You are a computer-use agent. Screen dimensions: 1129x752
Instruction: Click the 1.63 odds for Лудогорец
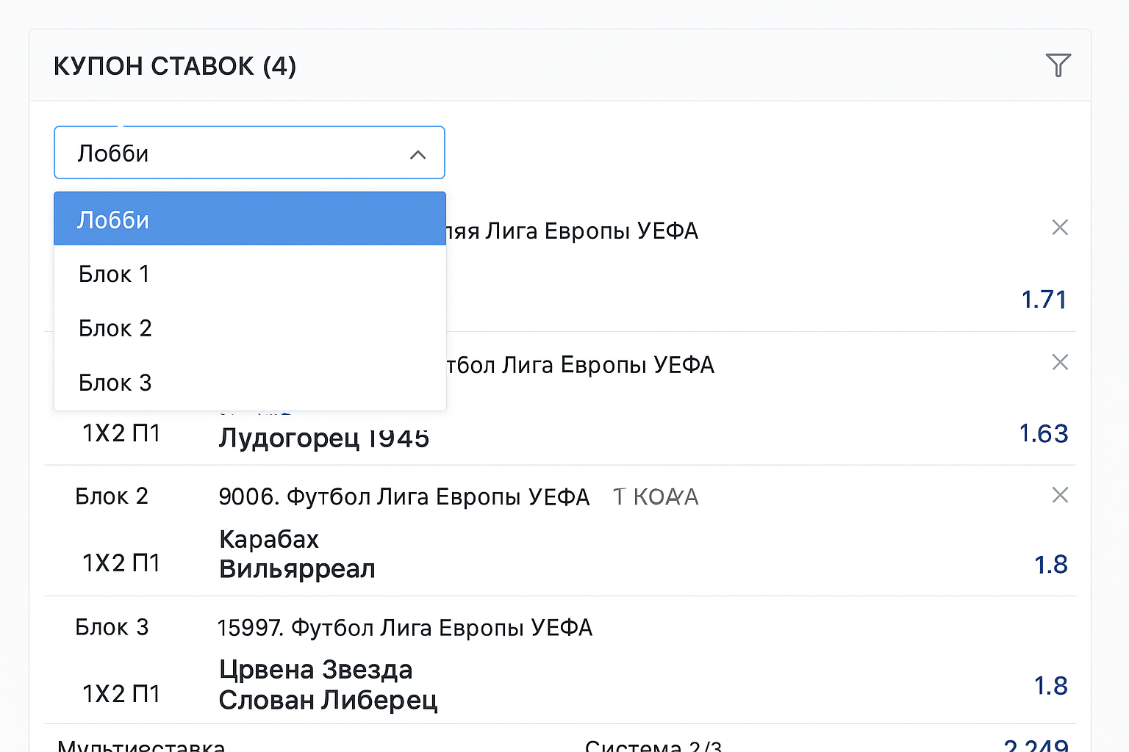click(1043, 433)
